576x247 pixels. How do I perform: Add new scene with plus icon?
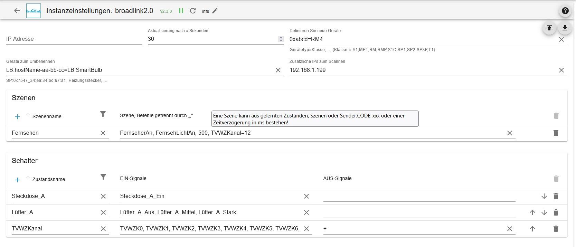tap(18, 117)
